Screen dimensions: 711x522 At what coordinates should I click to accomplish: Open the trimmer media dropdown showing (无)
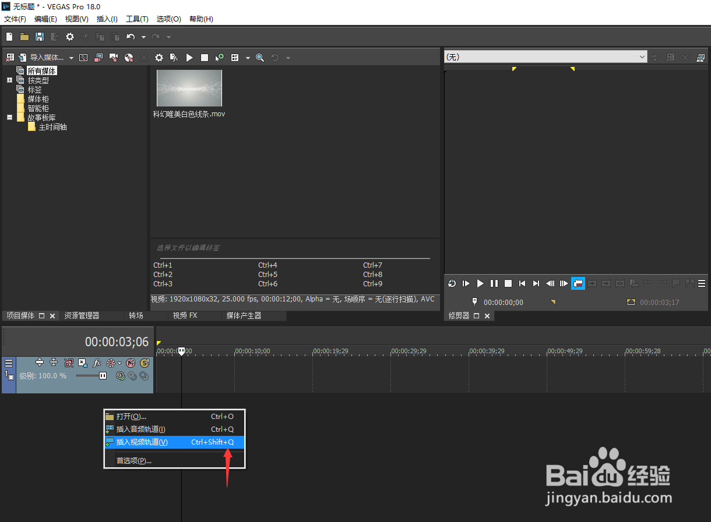tap(545, 57)
